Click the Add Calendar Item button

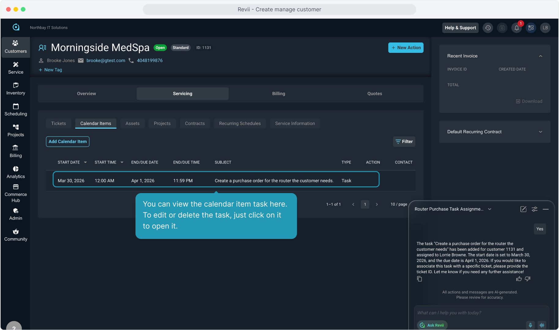tap(68, 141)
